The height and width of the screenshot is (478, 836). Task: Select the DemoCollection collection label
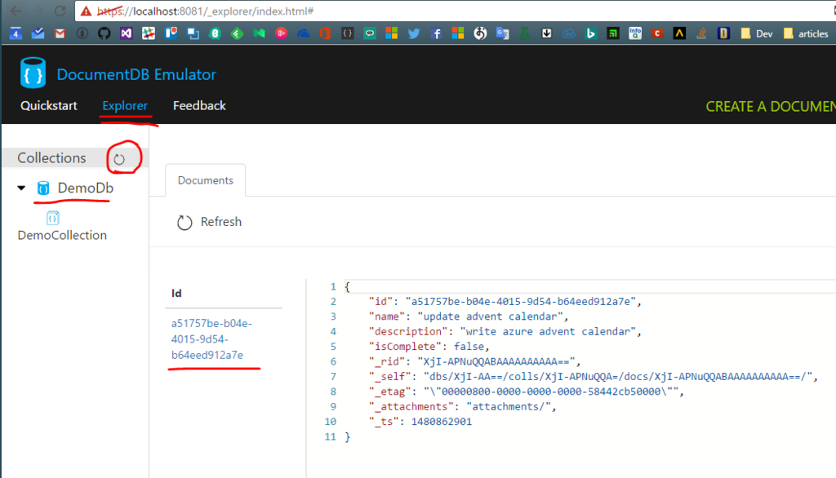(62, 235)
